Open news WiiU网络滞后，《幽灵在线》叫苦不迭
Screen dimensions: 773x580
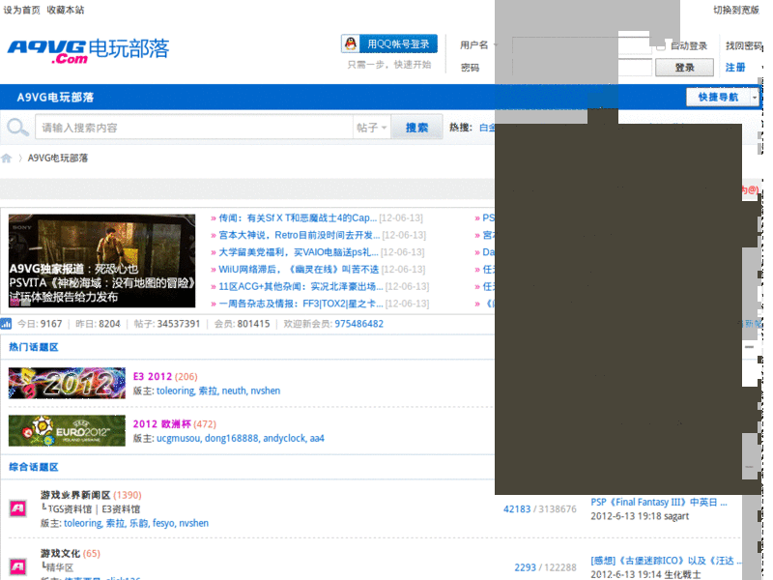(x=299, y=270)
